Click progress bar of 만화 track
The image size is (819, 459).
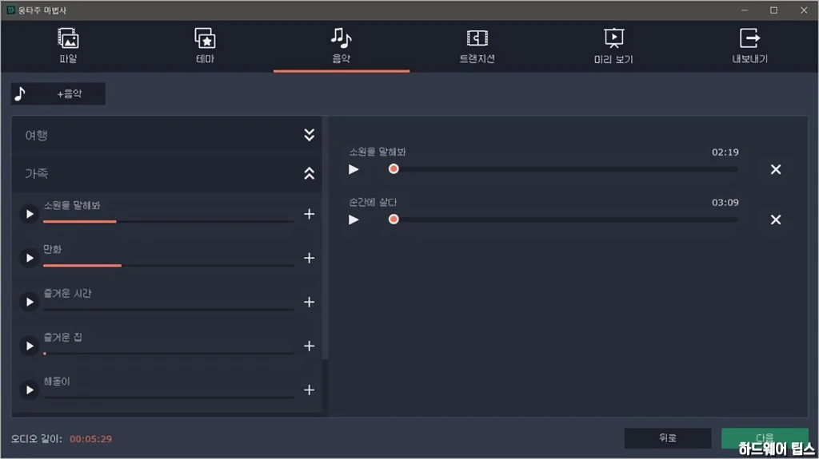(168, 266)
